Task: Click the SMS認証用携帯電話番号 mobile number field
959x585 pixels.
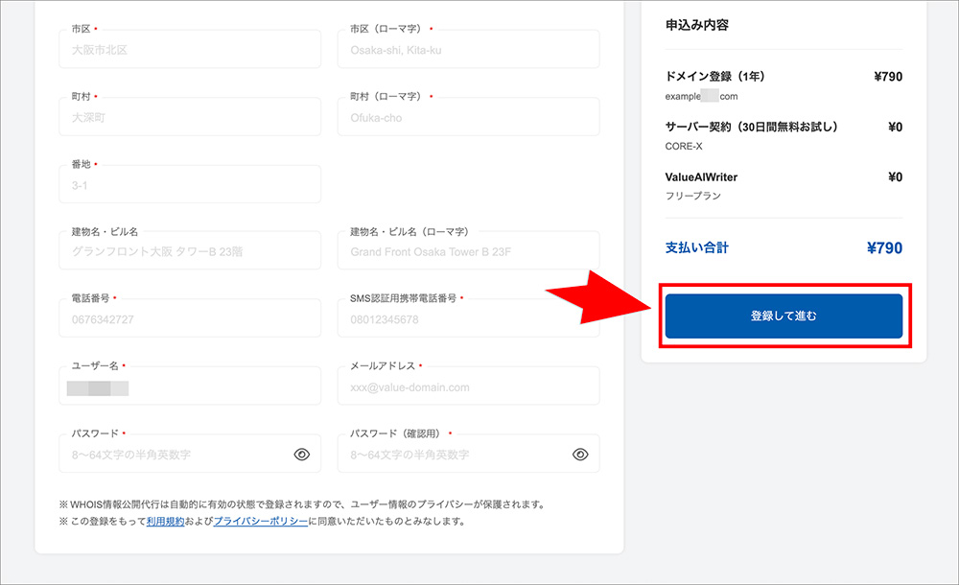Action: (468, 317)
